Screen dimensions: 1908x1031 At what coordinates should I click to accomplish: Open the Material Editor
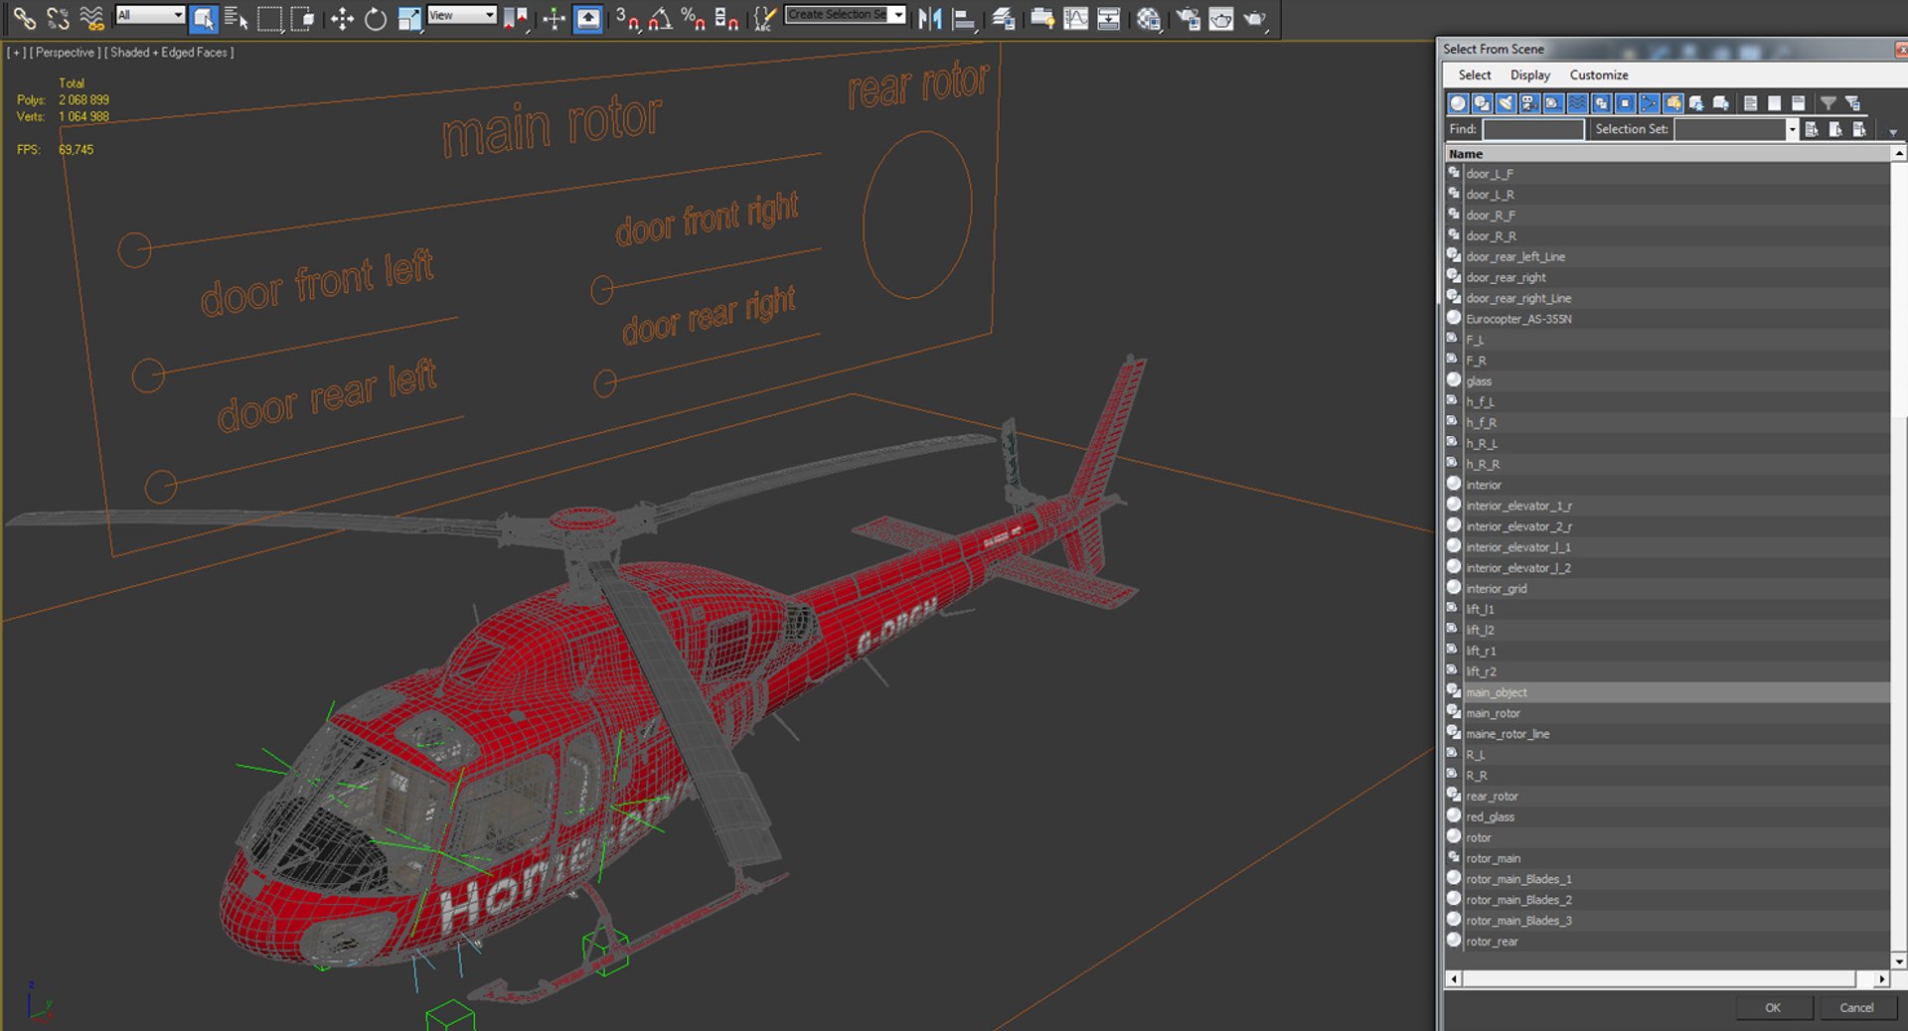(x=1149, y=18)
